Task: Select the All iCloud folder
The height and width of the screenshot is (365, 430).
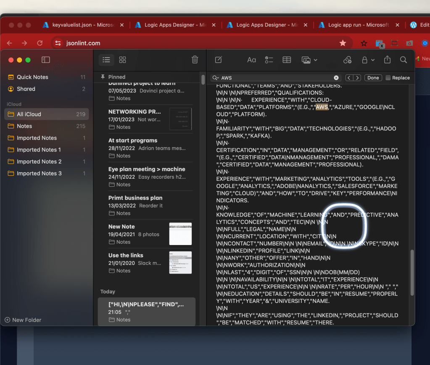Action: [47, 114]
